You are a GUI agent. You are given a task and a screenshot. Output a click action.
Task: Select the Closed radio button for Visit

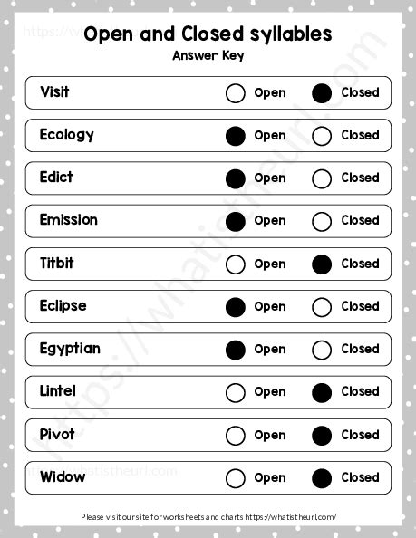(322, 93)
